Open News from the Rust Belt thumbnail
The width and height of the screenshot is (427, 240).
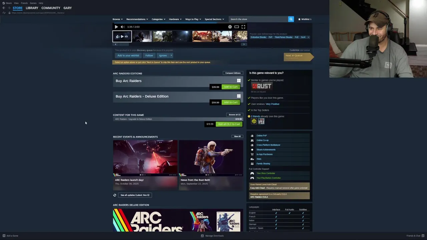click(x=211, y=158)
